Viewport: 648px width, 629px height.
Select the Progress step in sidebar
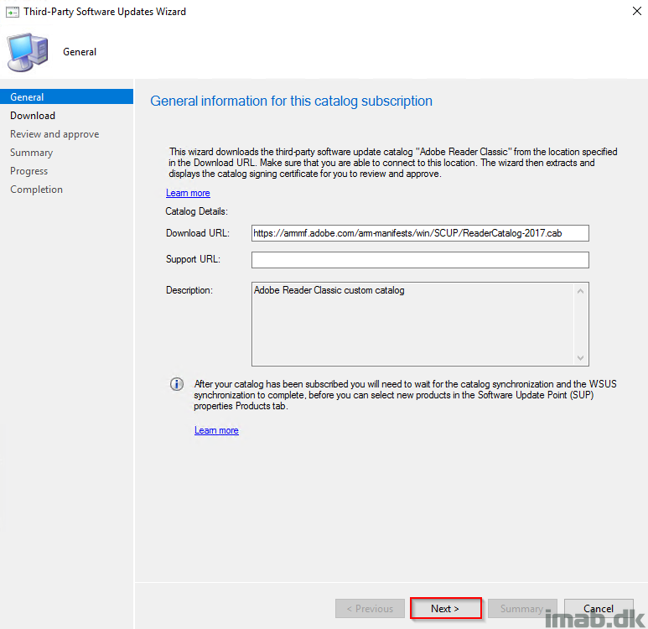coord(29,171)
